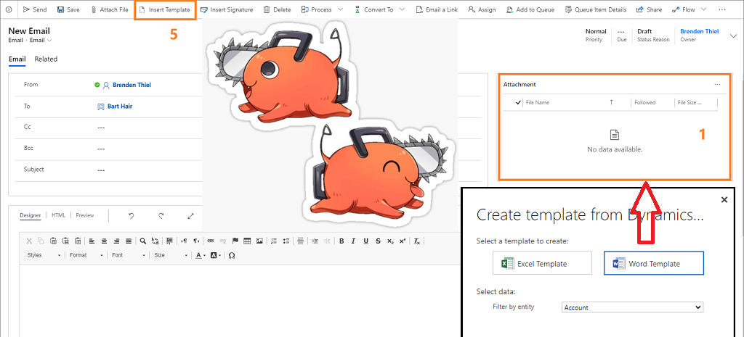Viewport: 744px width, 337px height.
Task: Click the Copy icon in the editor
Action: pyautogui.click(x=41, y=241)
